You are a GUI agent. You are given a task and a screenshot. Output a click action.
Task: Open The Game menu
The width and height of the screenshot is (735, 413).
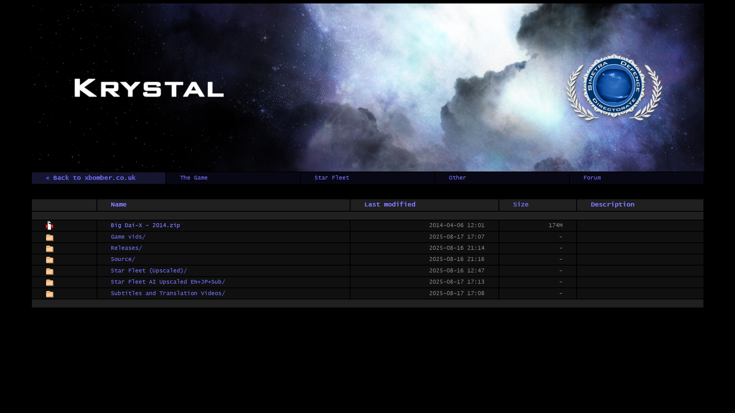tap(194, 178)
